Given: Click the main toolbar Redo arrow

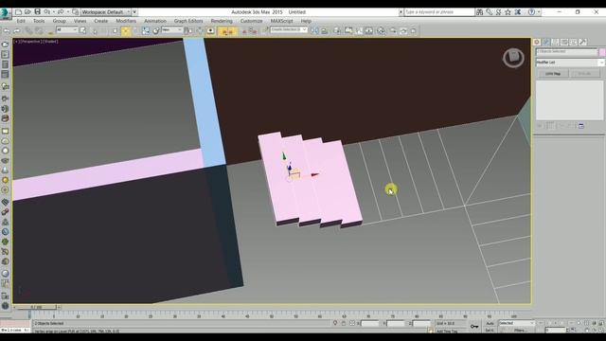Looking at the screenshot, I should (x=17, y=31).
